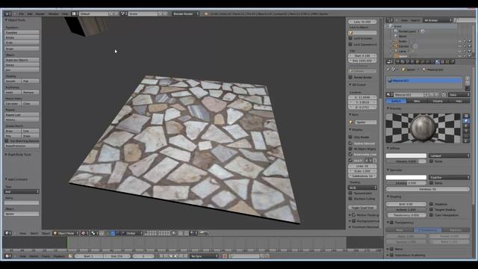Toggle visibility eye of Camera in outliner
This screenshot has width=478, height=269.
tap(459, 46)
